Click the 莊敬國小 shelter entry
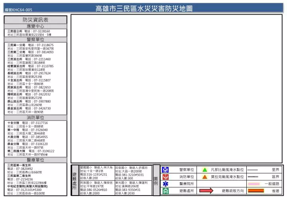The image size is (287, 198). pyautogui.click(x=134, y=173)
